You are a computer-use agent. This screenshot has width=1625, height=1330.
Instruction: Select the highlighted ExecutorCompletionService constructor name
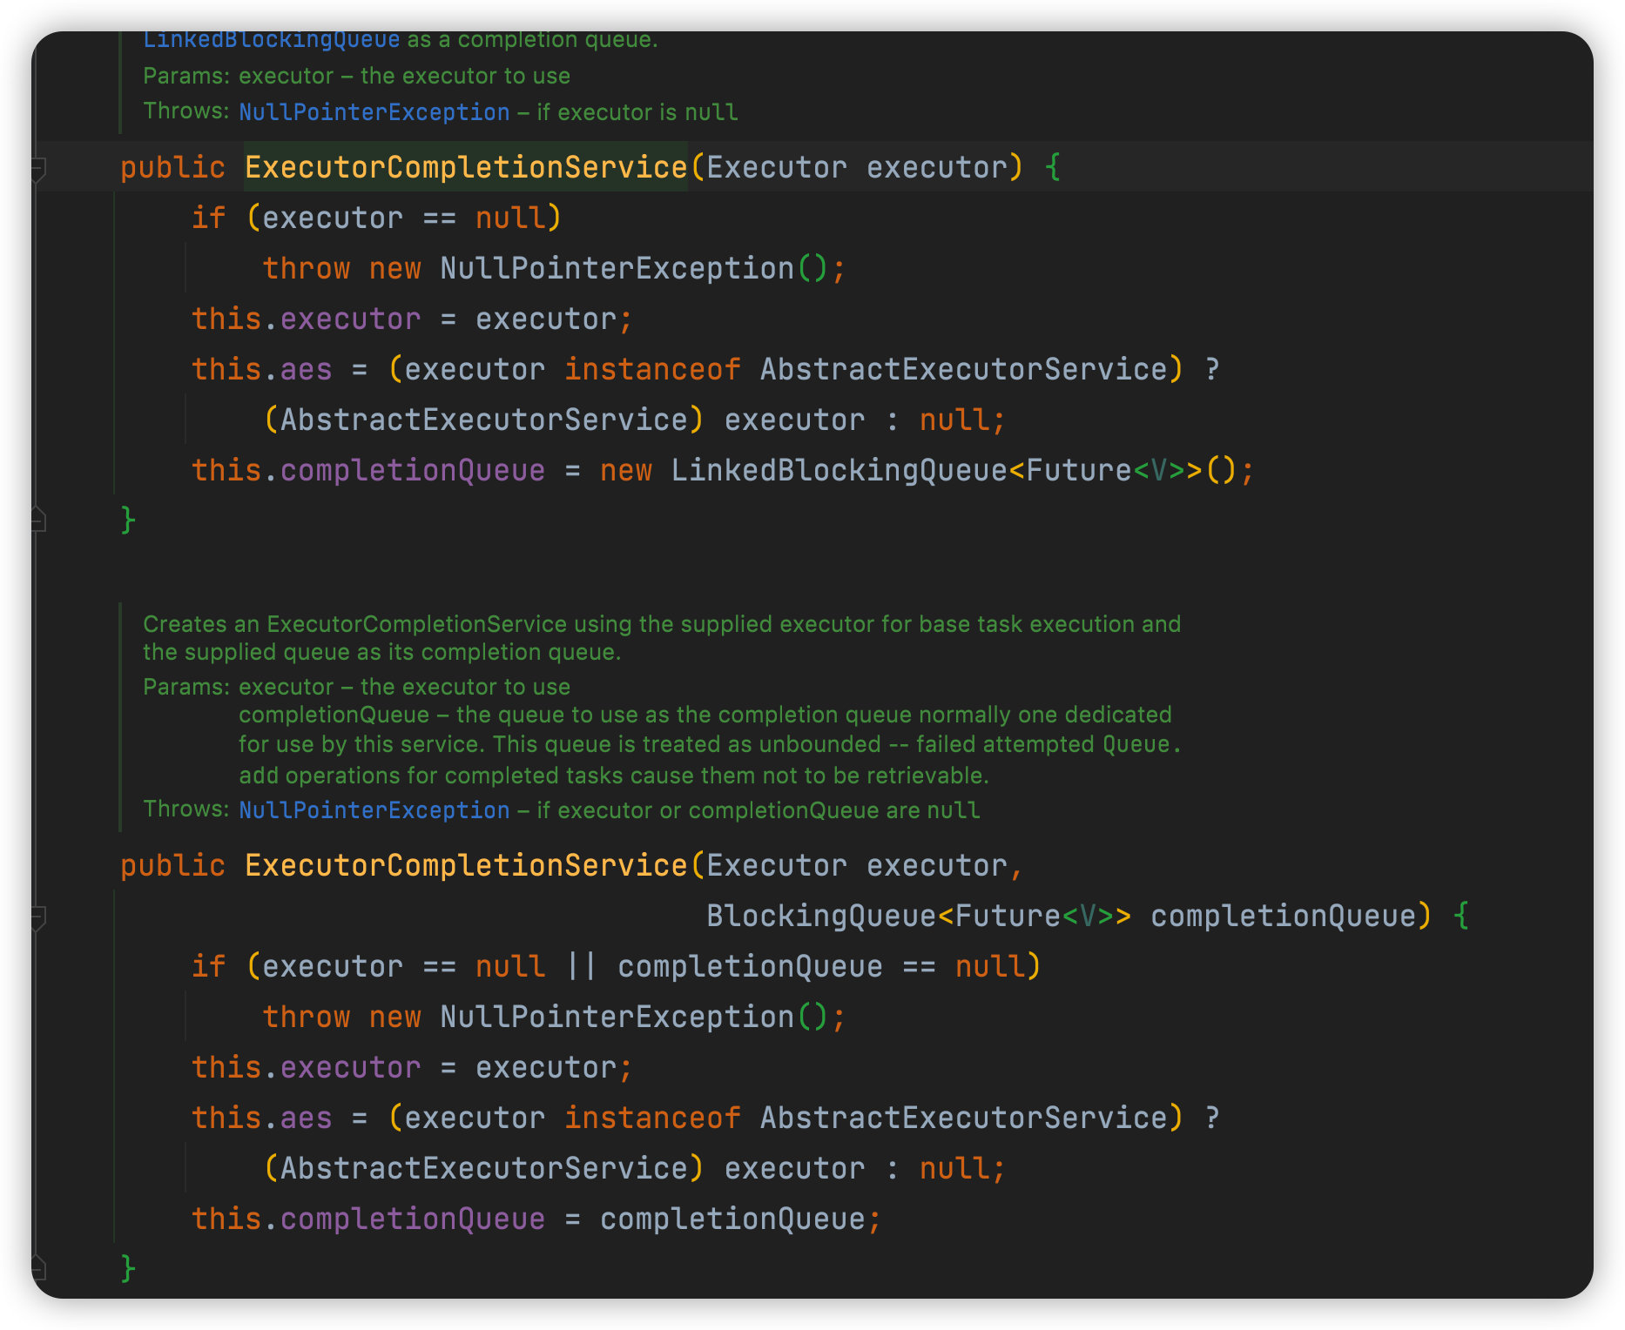[464, 166]
